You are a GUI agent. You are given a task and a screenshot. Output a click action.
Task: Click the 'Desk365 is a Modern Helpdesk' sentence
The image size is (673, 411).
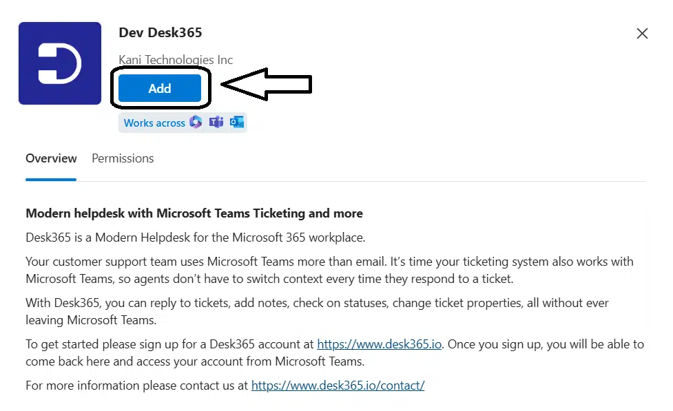point(195,238)
